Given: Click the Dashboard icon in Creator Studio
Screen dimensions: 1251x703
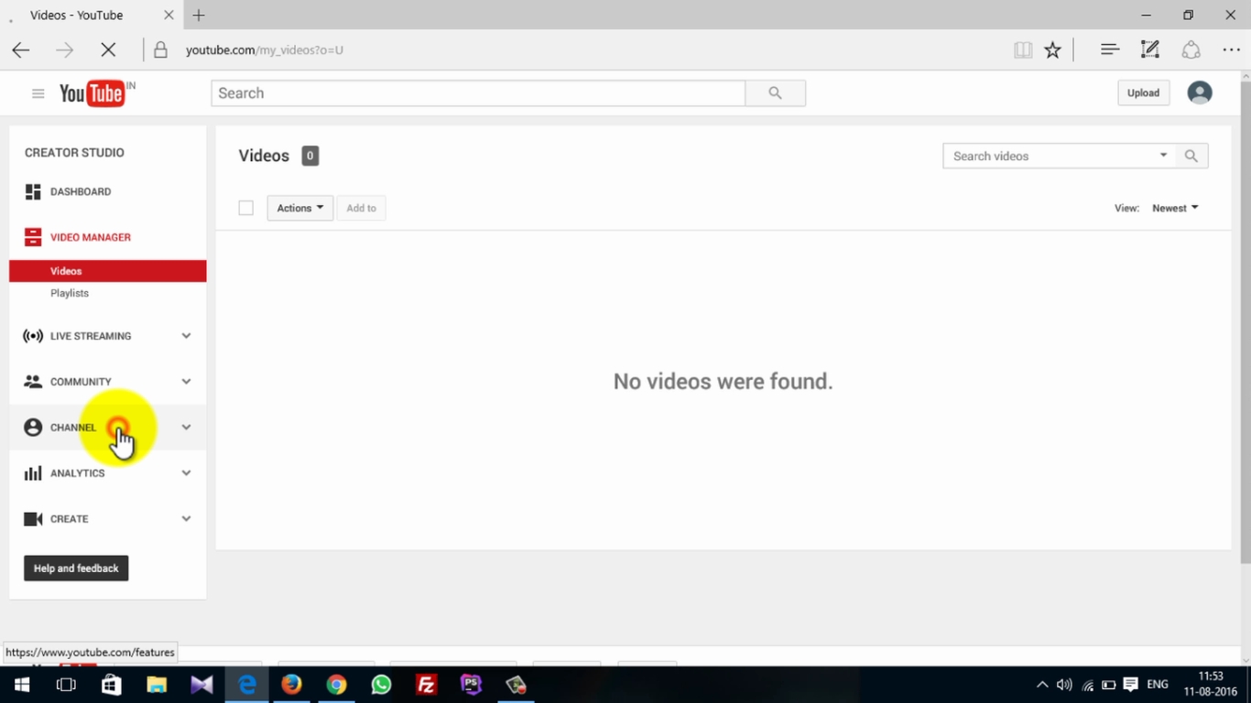Looking at the screenshot, I should (33, 191).
